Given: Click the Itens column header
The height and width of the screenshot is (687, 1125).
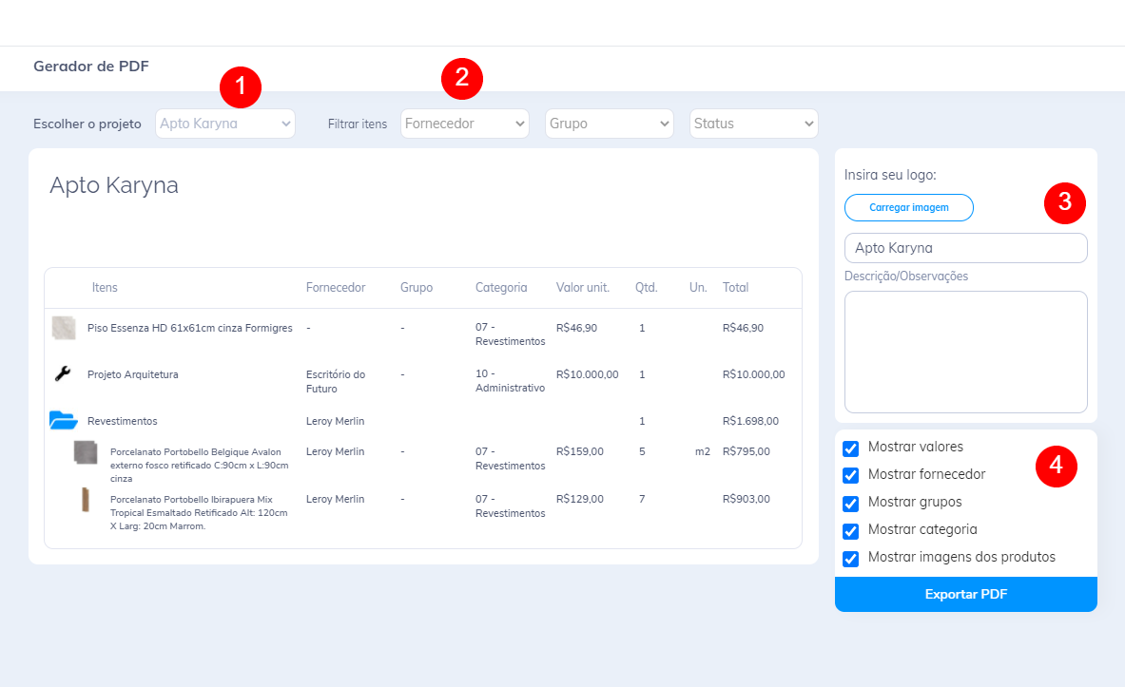Looking at the screenshot, I should [105, 288].
